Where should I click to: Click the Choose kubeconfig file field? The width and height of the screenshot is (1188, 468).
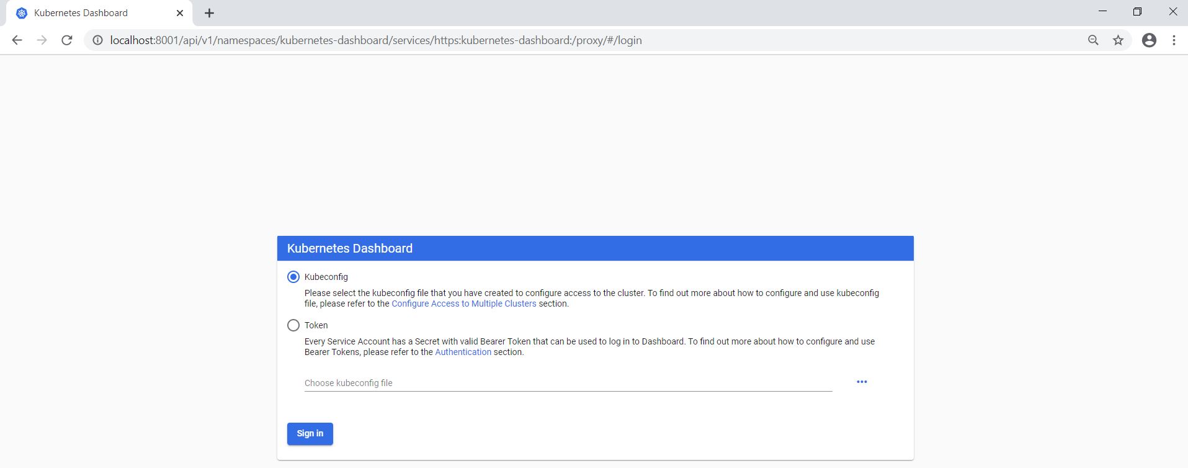568,383
